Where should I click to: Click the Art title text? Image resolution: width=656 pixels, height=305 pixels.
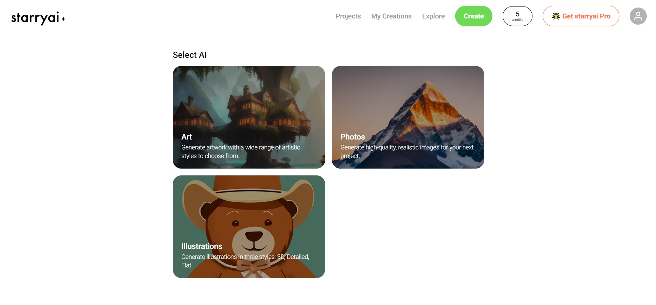coord(186,137)
